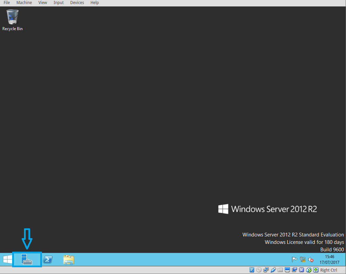This screenshot has width=346, height=274.
Task: Open the View dropdown menu
Action: click(x=42, y=3)
